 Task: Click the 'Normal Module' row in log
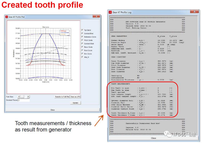tap(147, 40)
